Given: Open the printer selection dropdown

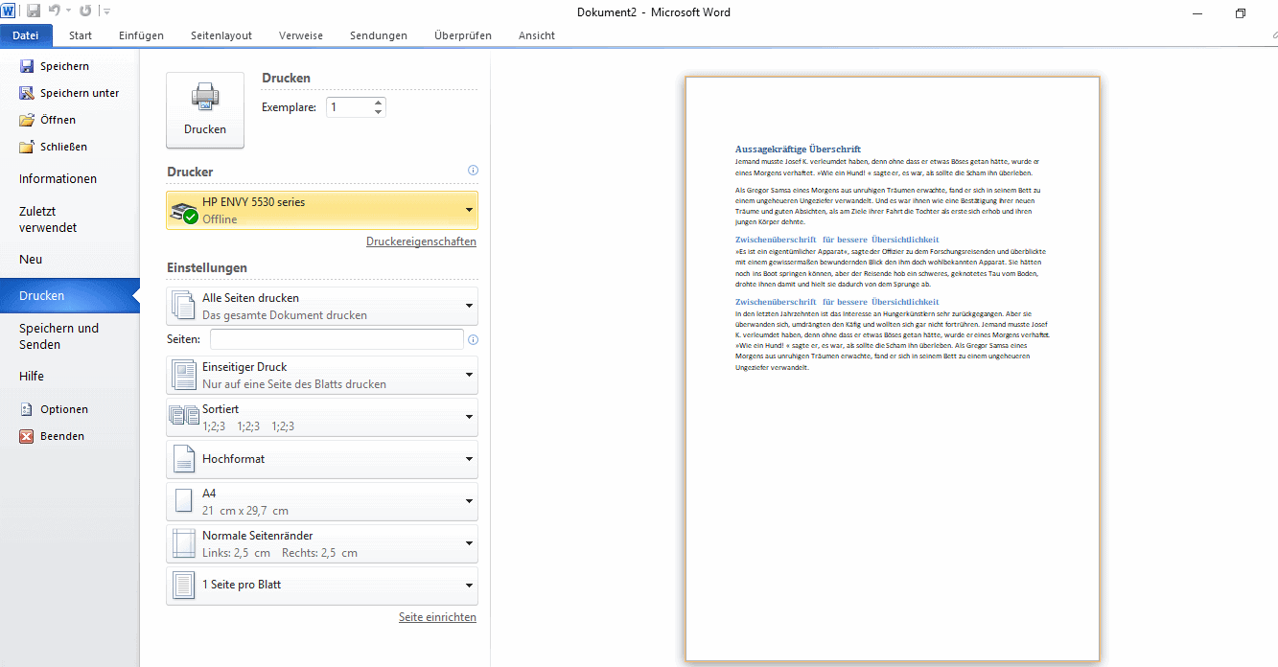Looking at the screenshot, I should 468,209.
